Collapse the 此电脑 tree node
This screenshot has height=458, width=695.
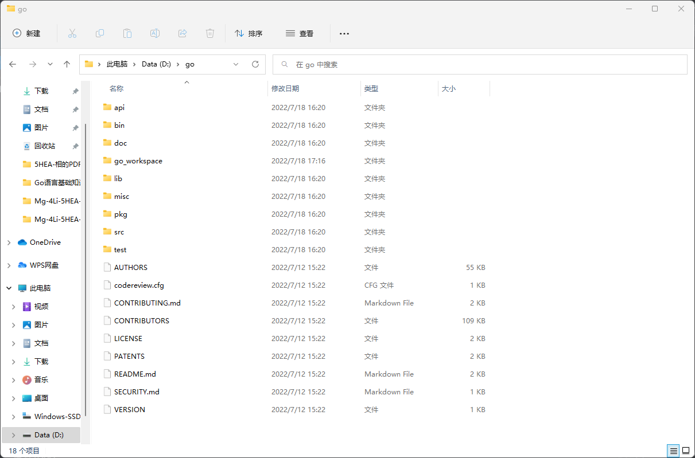tap(9, 288)
